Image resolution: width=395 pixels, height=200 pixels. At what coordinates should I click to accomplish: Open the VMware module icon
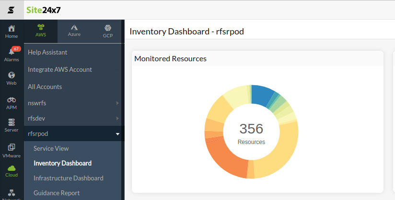click(x=12, y=147)
